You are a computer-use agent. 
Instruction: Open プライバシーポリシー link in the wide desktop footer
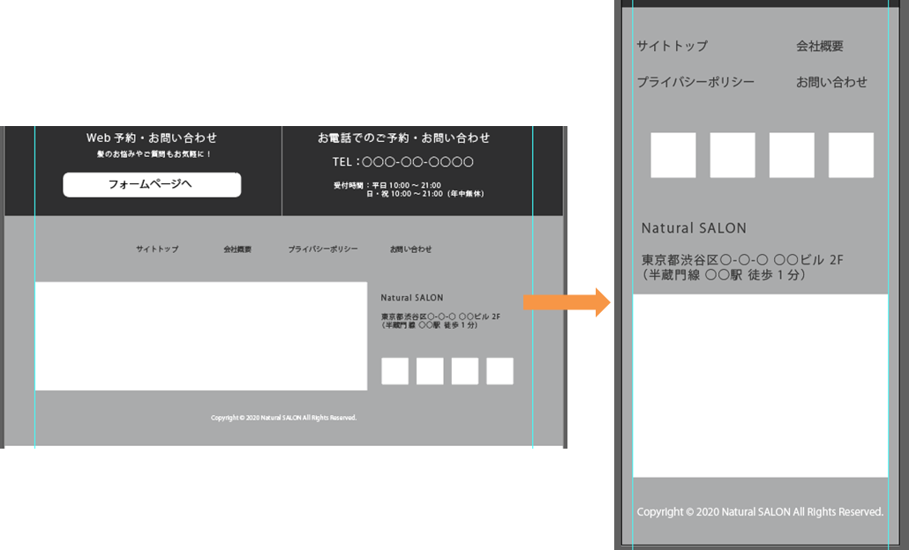click(x=323, y=249)
